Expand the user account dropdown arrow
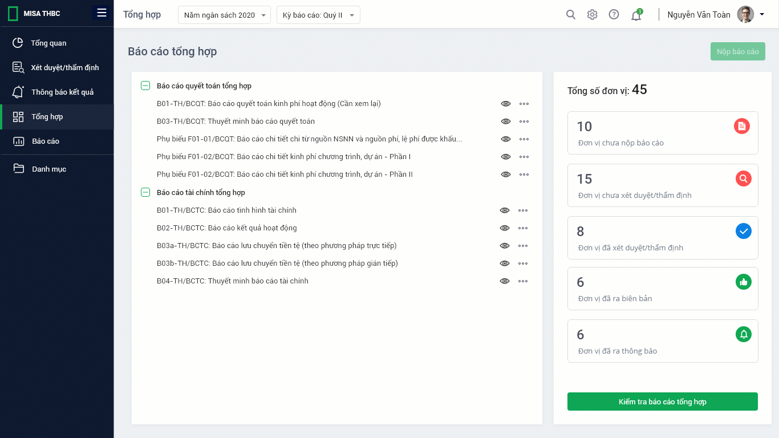 [762, 14]
